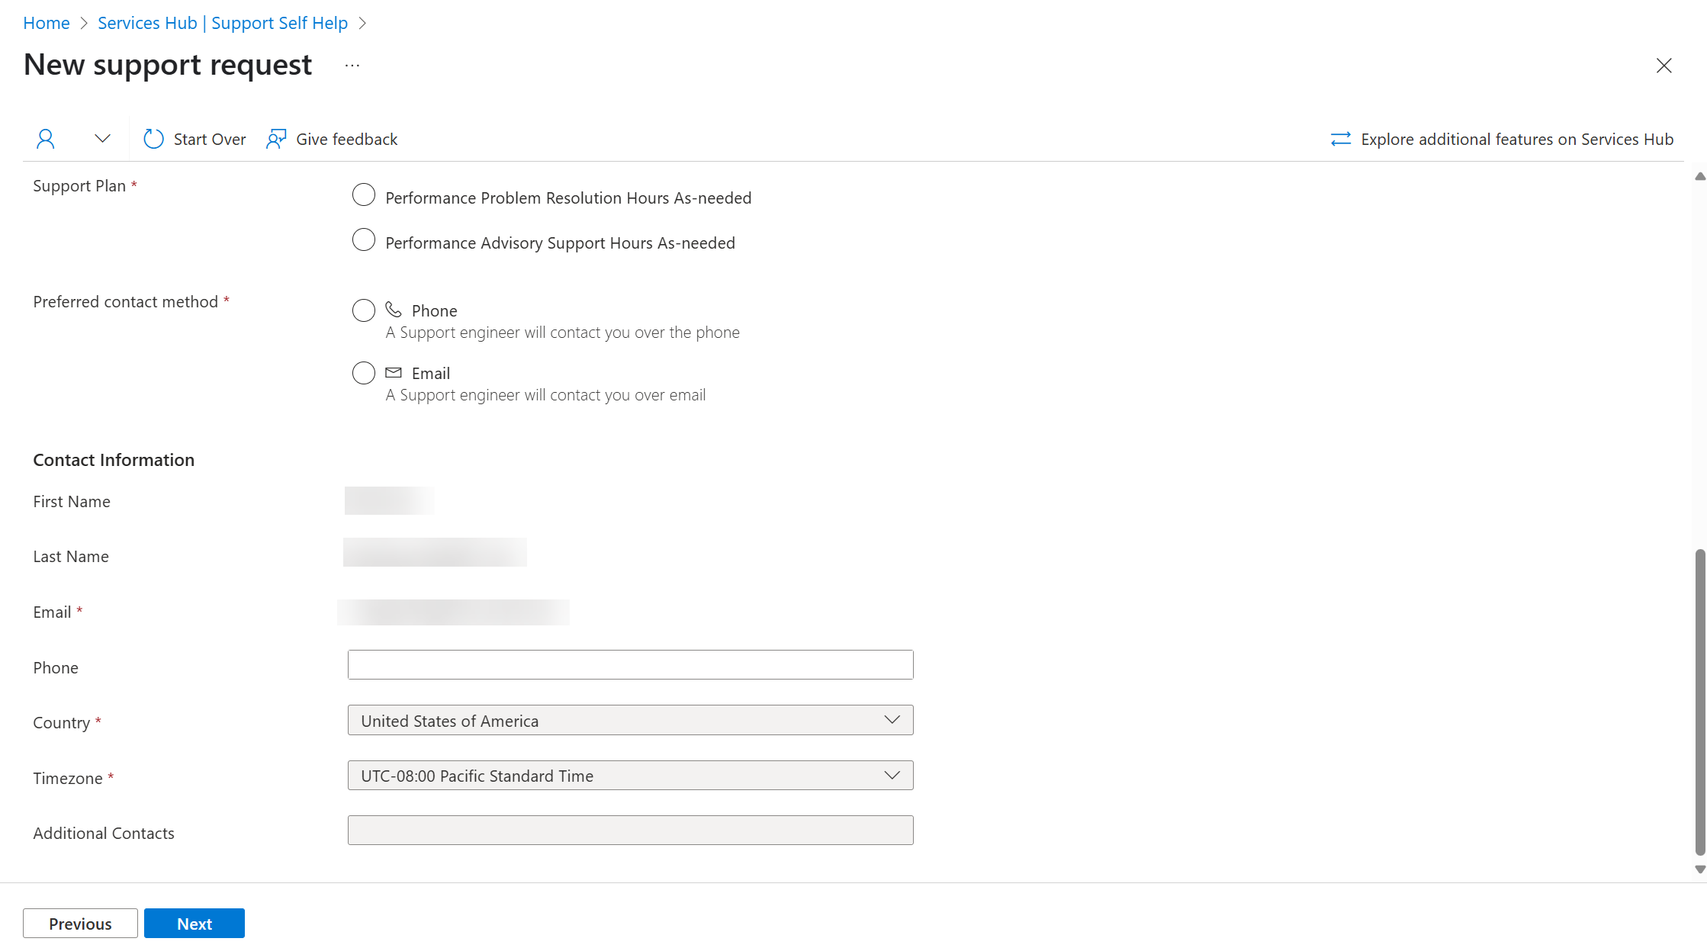Click the user profile icon
Image resolution: width=1707 pixels, height=948 pixels.
[x=46, y=138]
